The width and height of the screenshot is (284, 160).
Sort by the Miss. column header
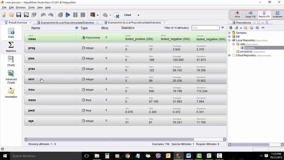point(105,28)
